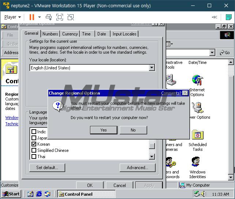Open the Player menu
Screen dimensions: 235x199
click(x=12, y=17)
